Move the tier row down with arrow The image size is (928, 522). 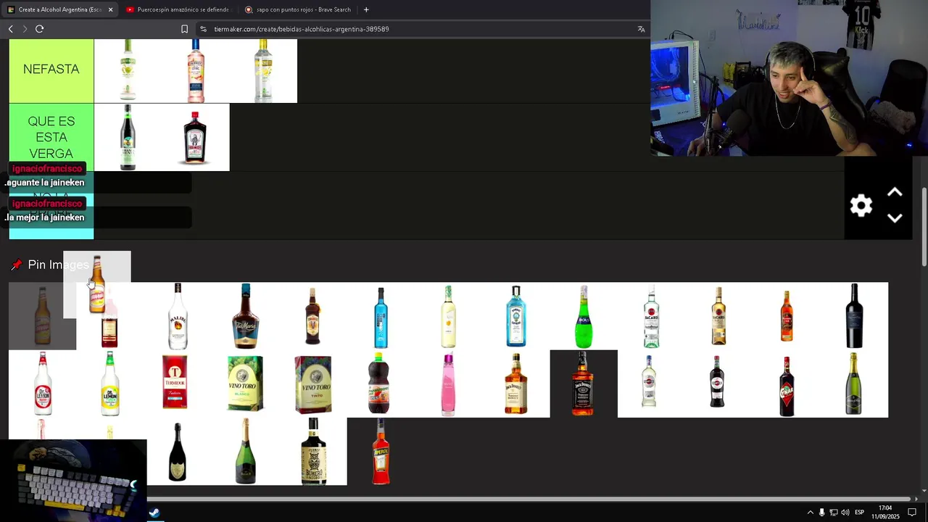tap(895, 218)
